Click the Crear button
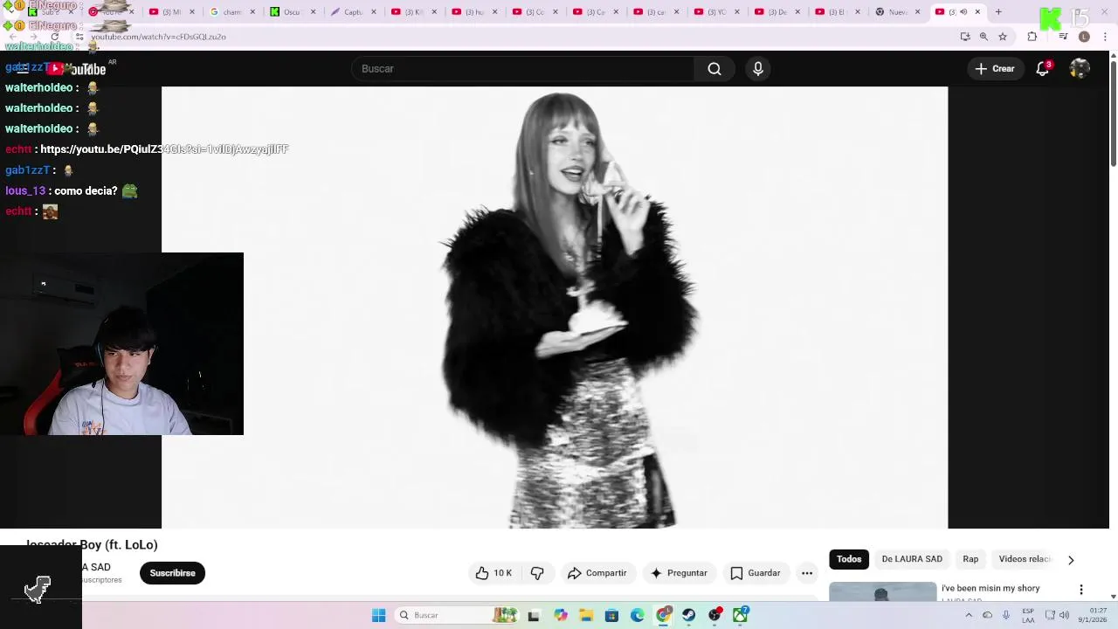 click(x=995, y=69)
